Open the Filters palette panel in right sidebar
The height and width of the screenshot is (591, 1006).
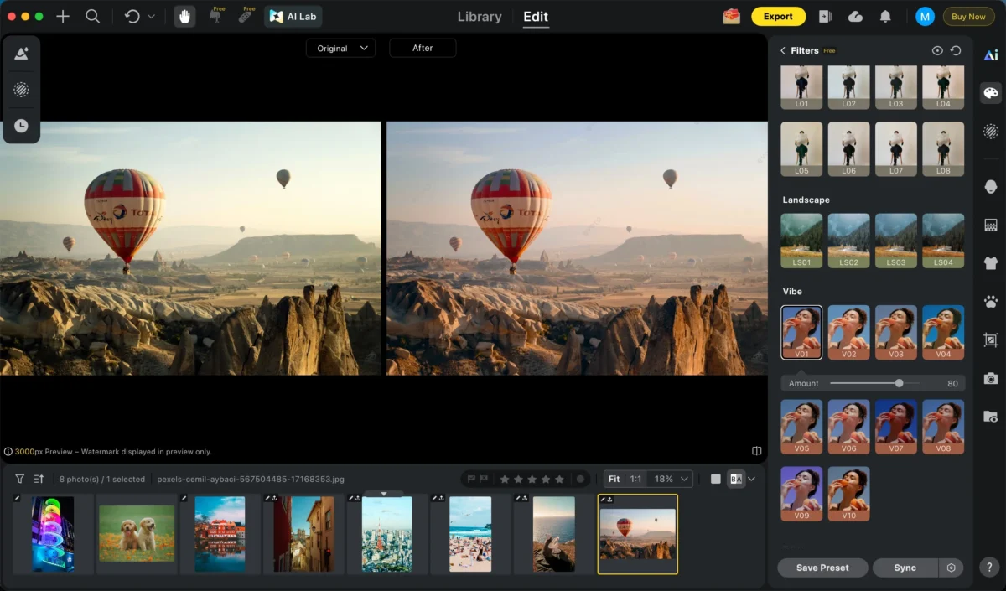[x=990, y=92]
